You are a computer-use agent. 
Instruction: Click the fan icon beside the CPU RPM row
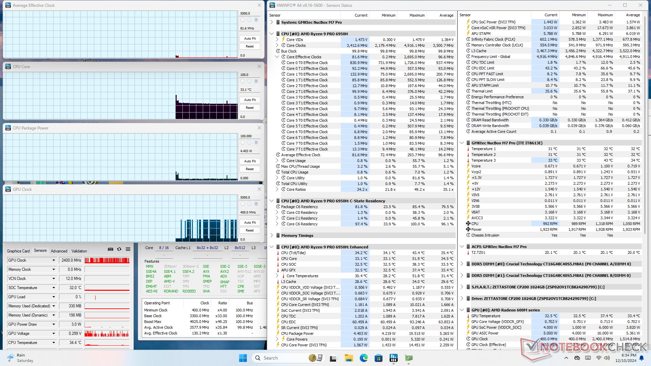(468, 224)
